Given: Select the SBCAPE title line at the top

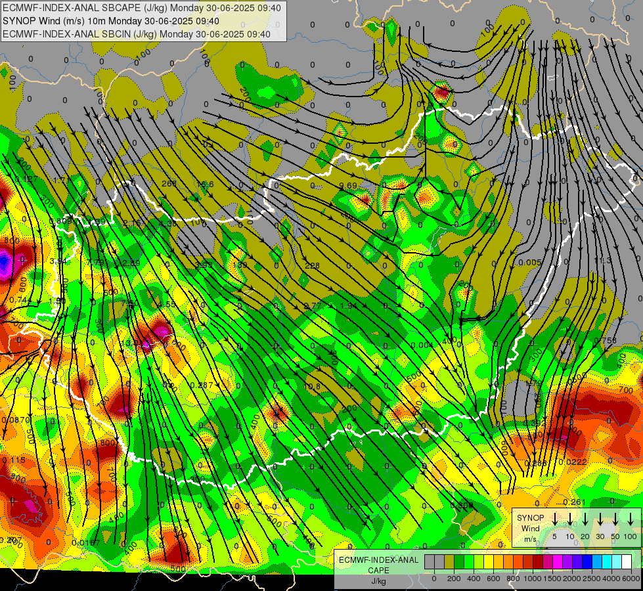Looking at the screenshot, I should [142, 8].
